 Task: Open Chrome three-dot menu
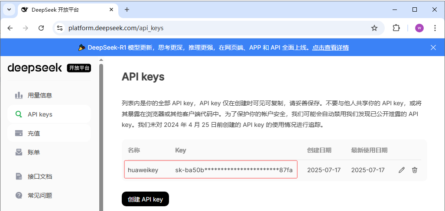click(435, 28)
